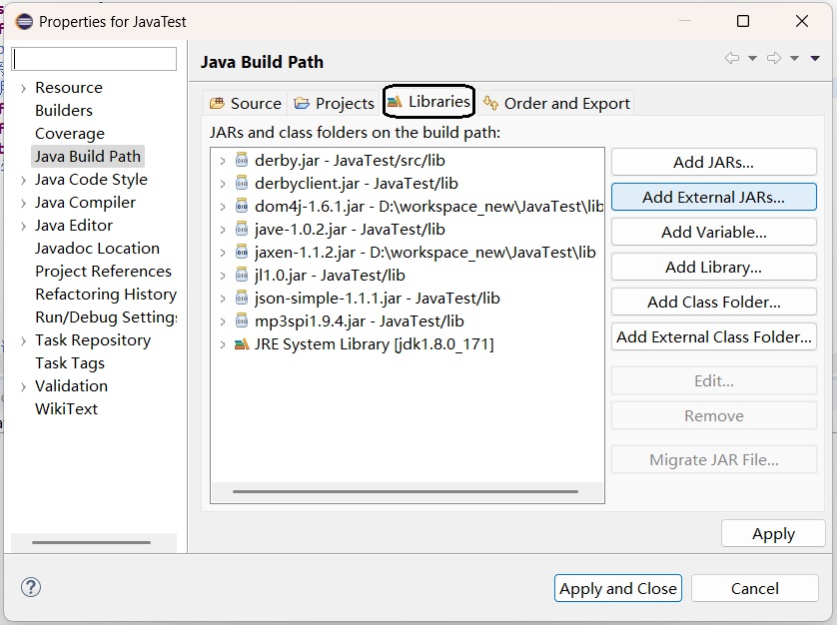Switch to the Projects tab
Screen dimensions: 837x625
[x=335, y=103]
